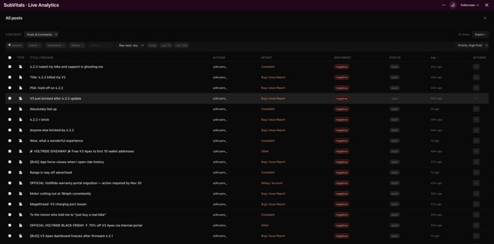The height and width of the screenshot is (244, 494).
Task: Click document type icon for 'To the moron' post
Action: pyautogui.click(x=20, y=215)
